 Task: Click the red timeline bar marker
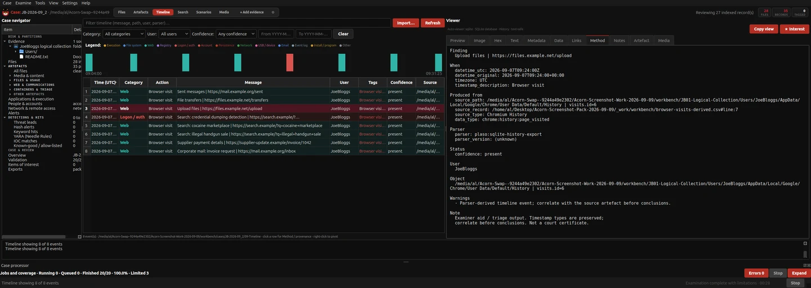[x=289, y=62]
